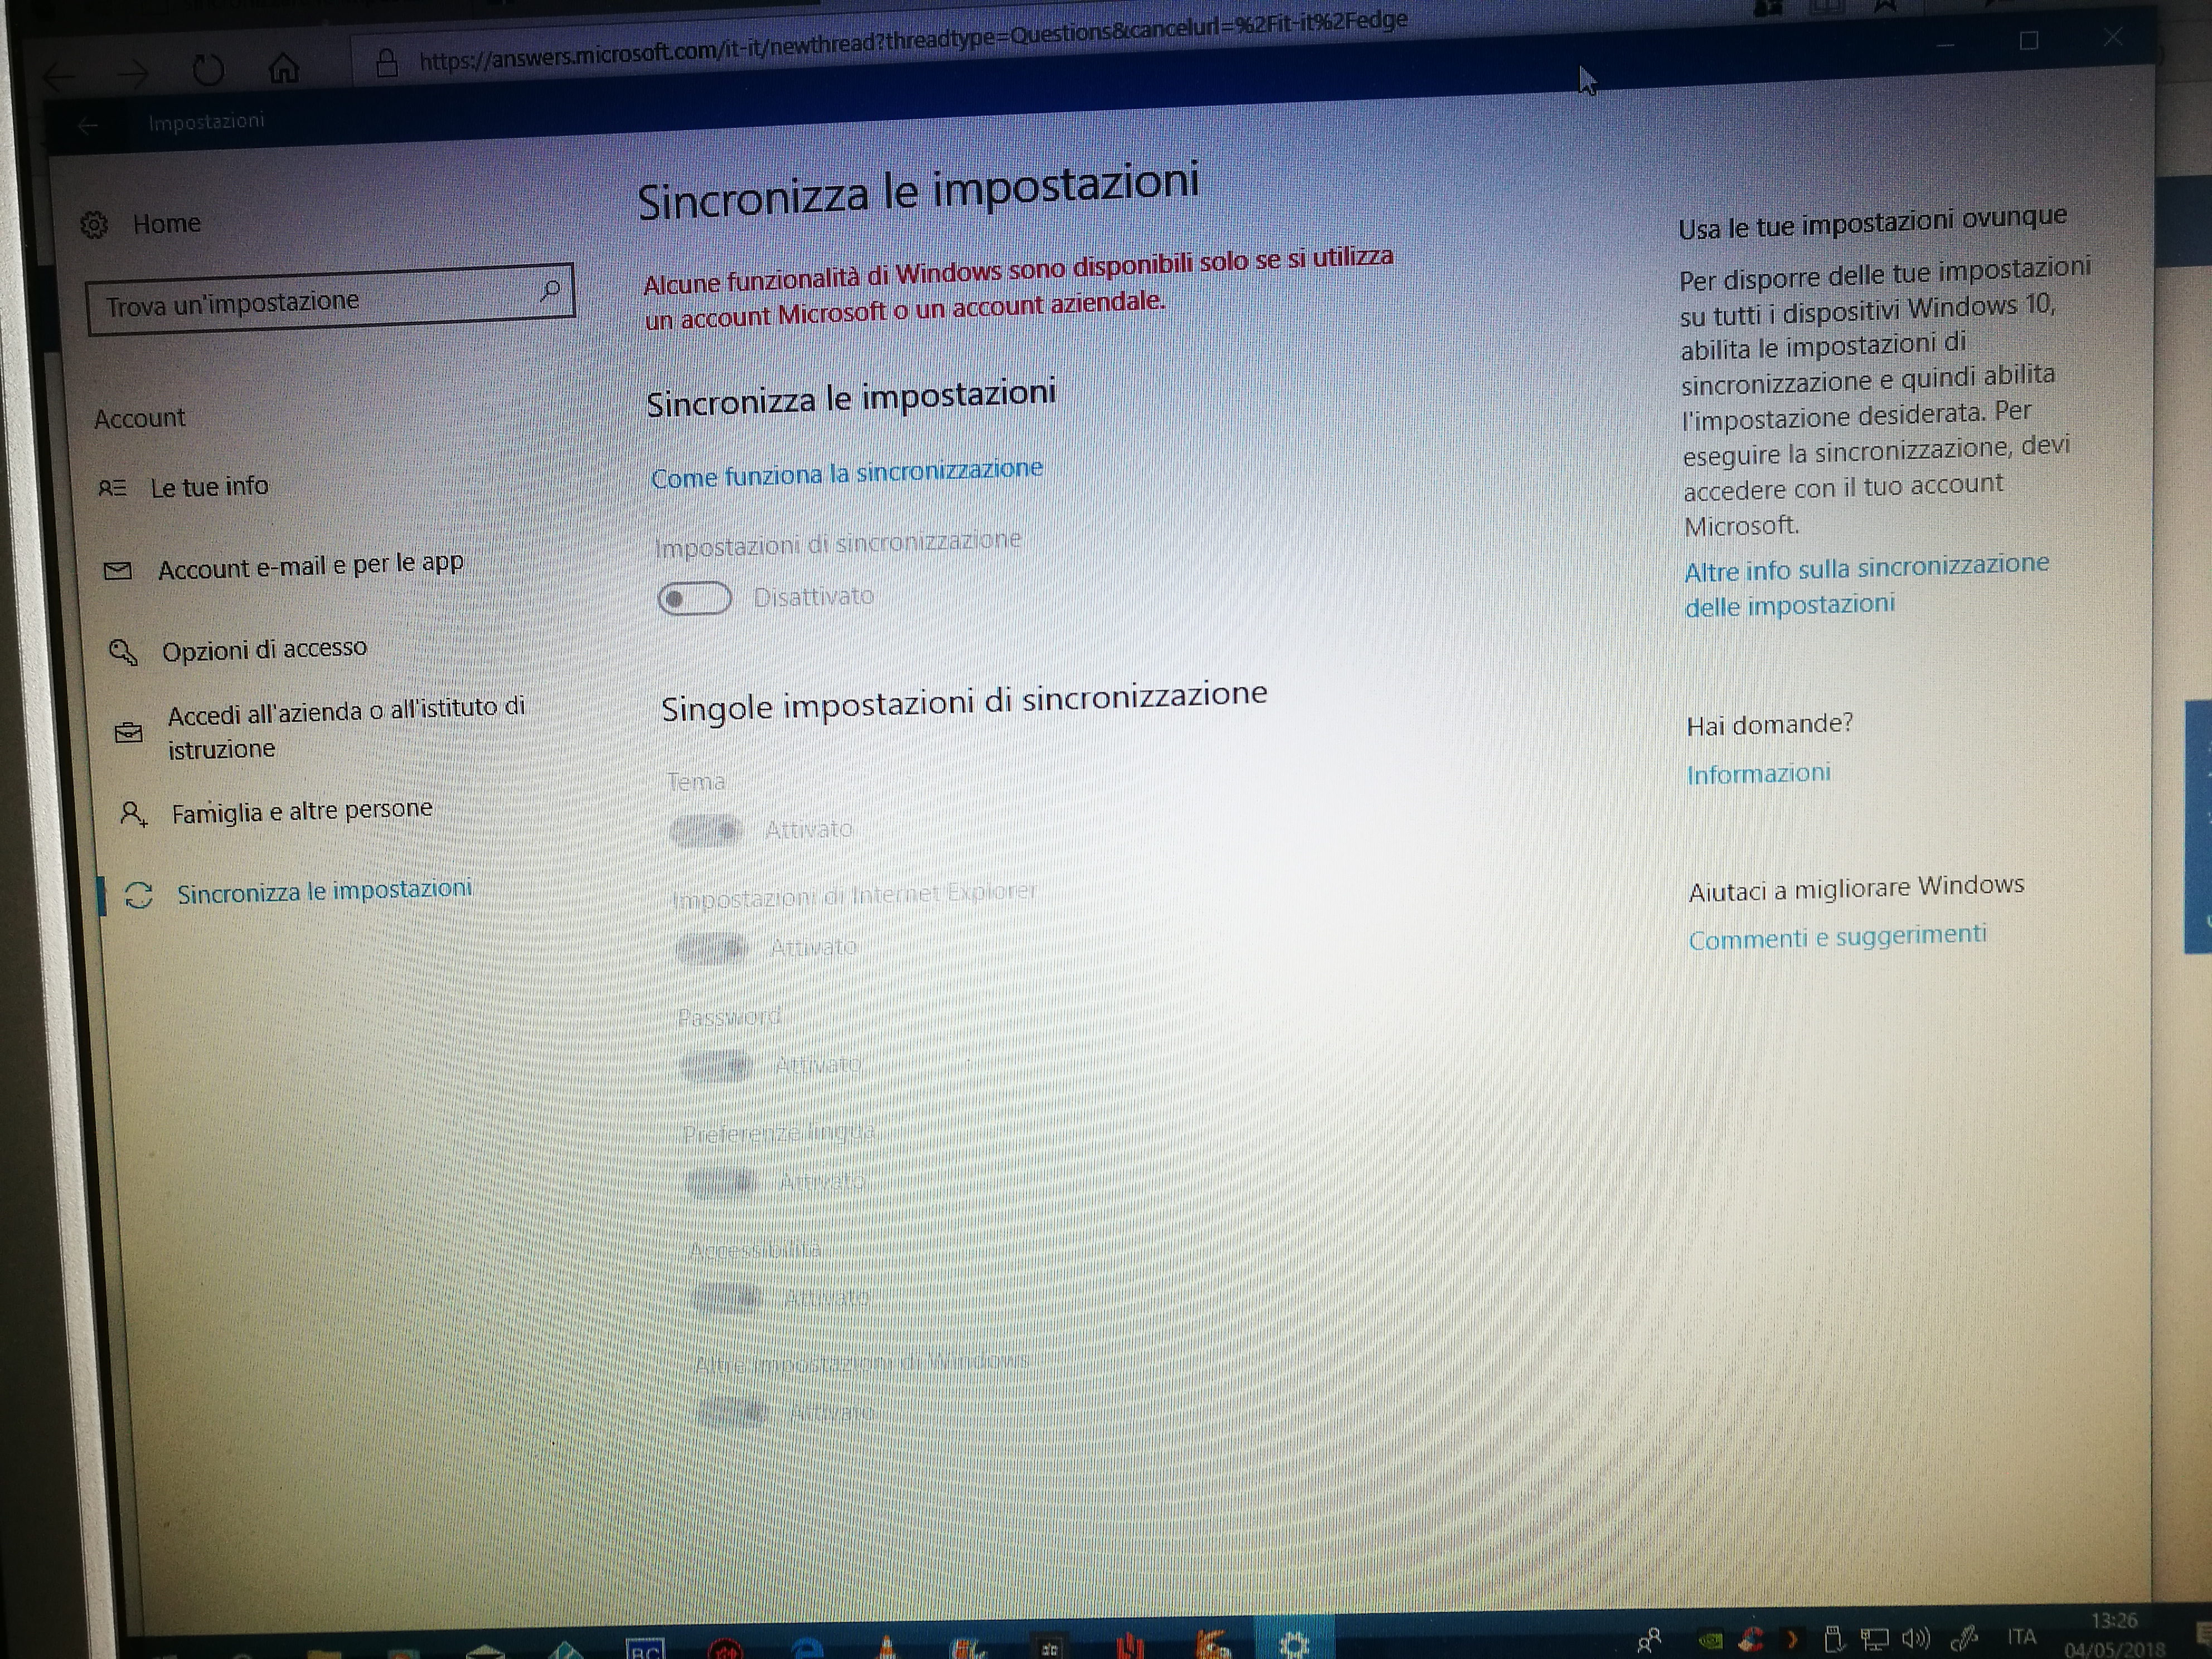Select Famiglia e altre persone
2212x1659 pixels.
(301, 811)
